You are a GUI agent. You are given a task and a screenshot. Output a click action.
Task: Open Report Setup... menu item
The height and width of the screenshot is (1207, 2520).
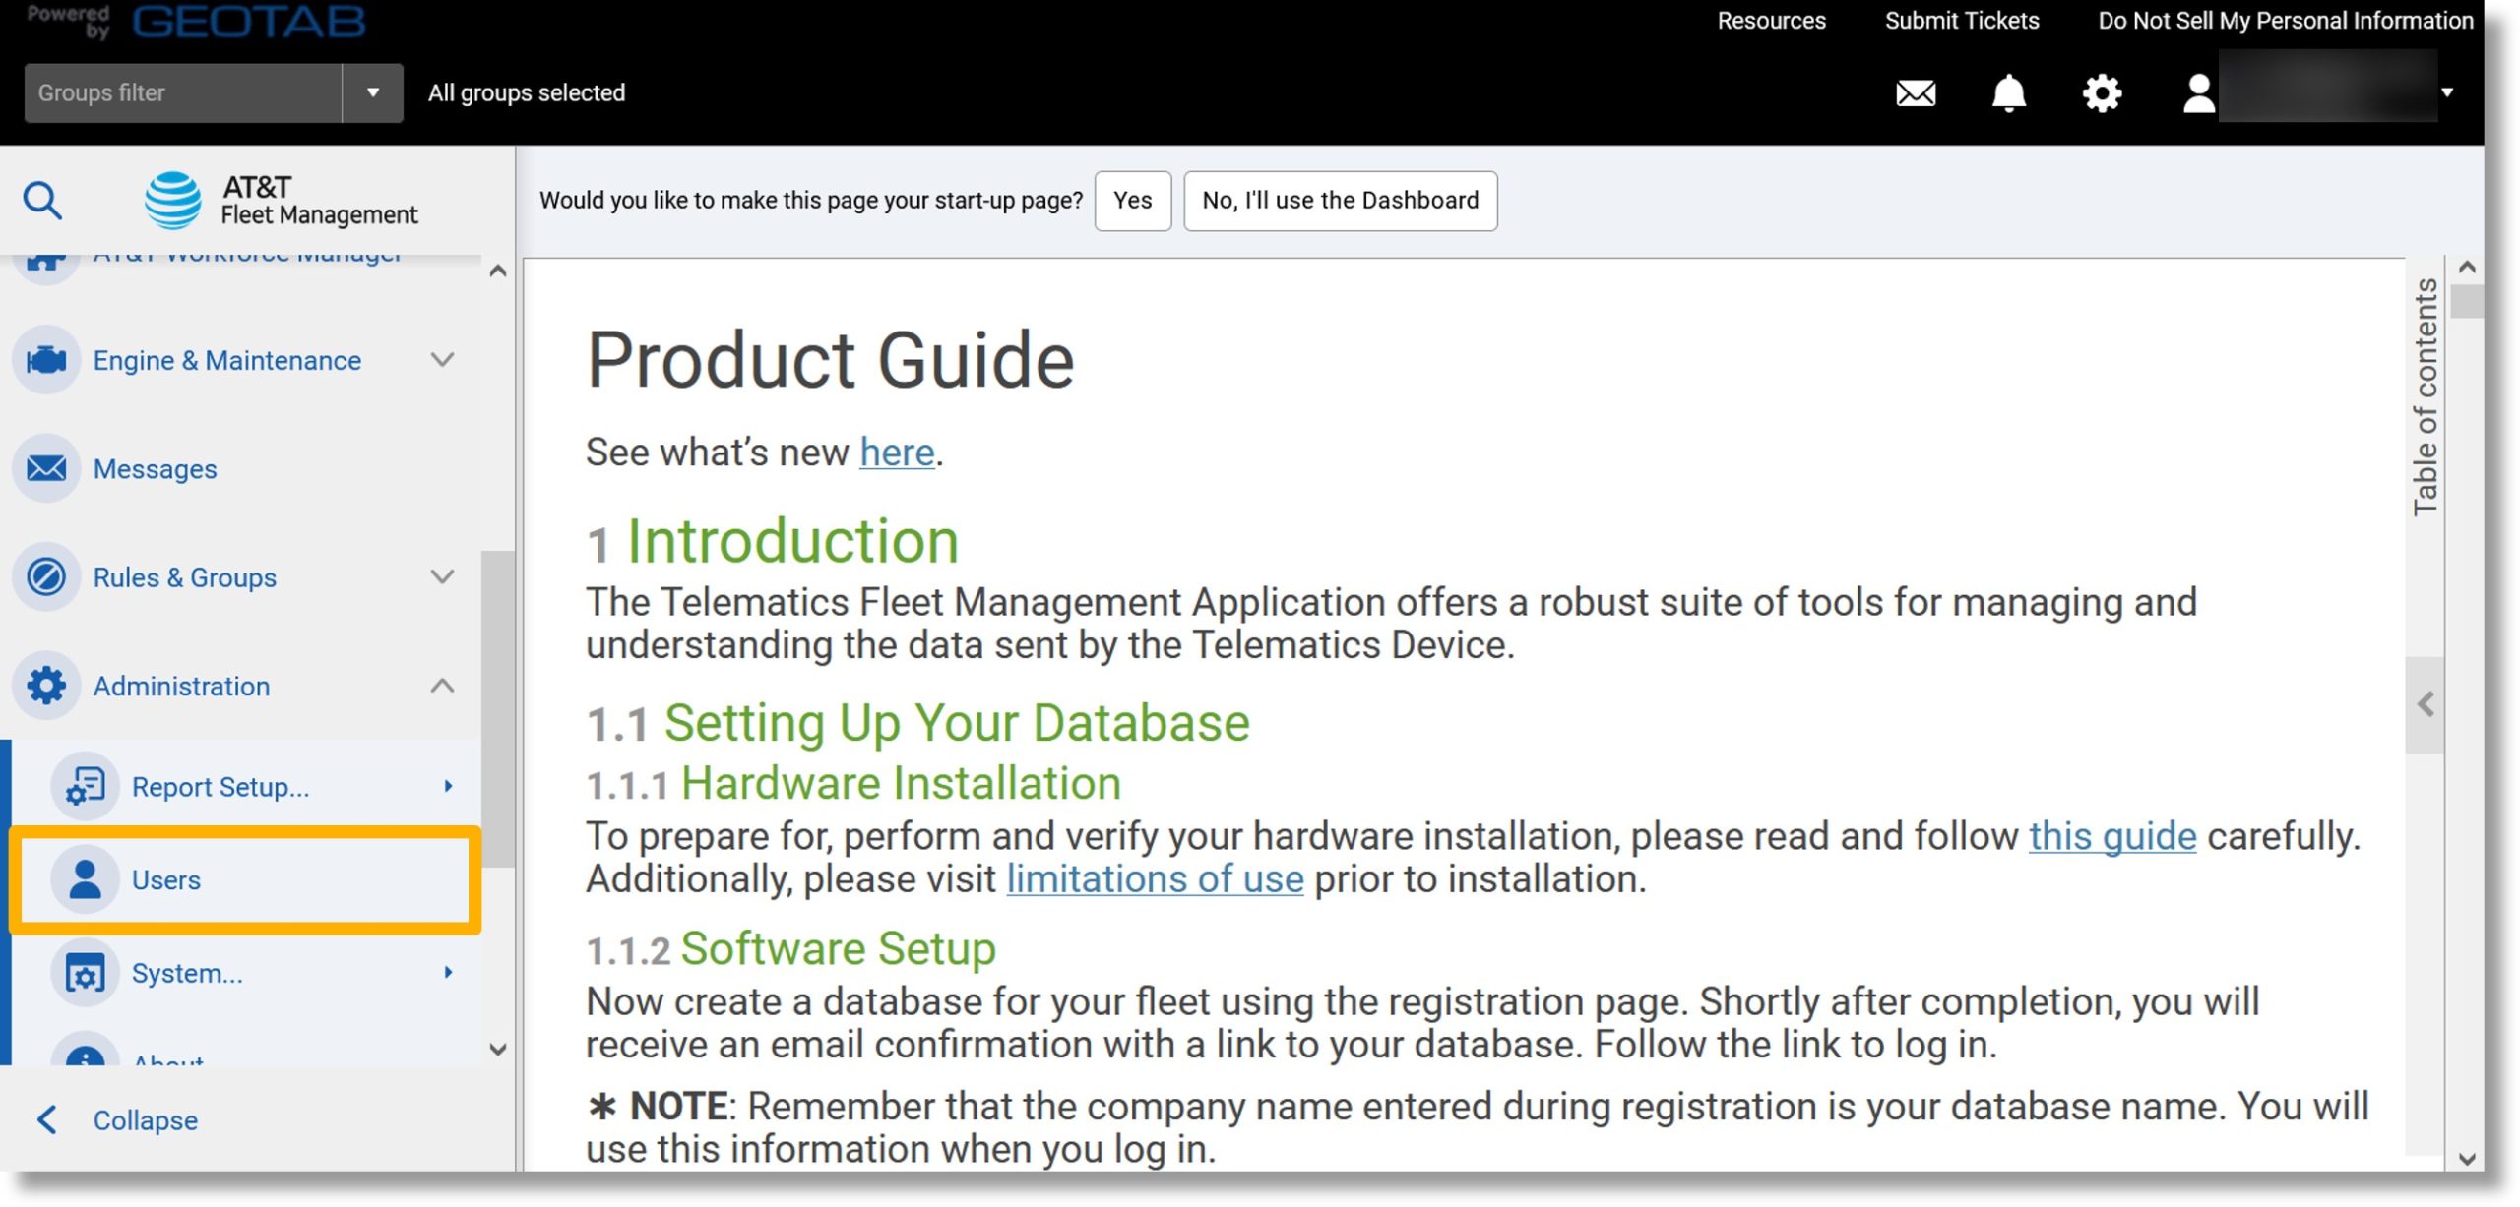click(220, 787)
